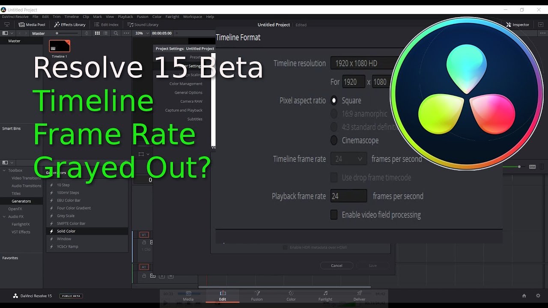The height and width of the screenshot is (308, 548).
Task: Collapse the Toolbox tree section
Action: point(4,170)
